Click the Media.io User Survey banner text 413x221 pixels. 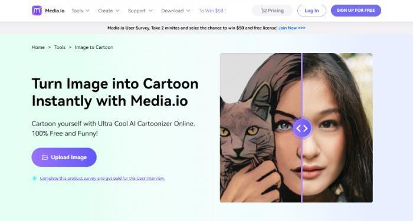[x=192, y=28]
